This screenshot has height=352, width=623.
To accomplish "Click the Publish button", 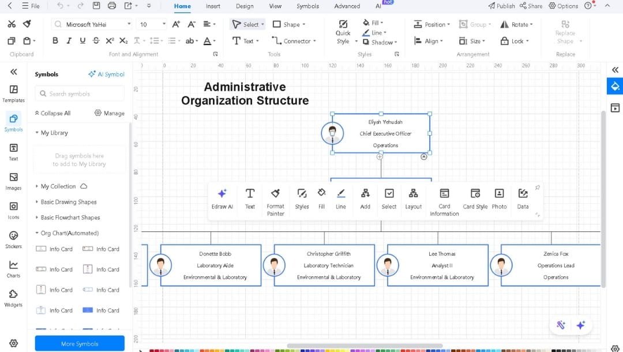I will point(501,6).
